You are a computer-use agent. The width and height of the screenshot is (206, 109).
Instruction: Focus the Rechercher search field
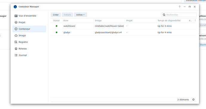click(x=179, y=15)
